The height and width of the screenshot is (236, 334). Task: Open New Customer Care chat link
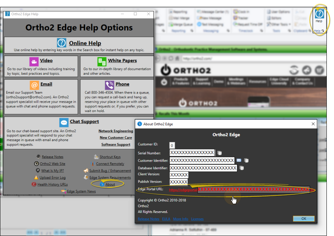[116, 138]
